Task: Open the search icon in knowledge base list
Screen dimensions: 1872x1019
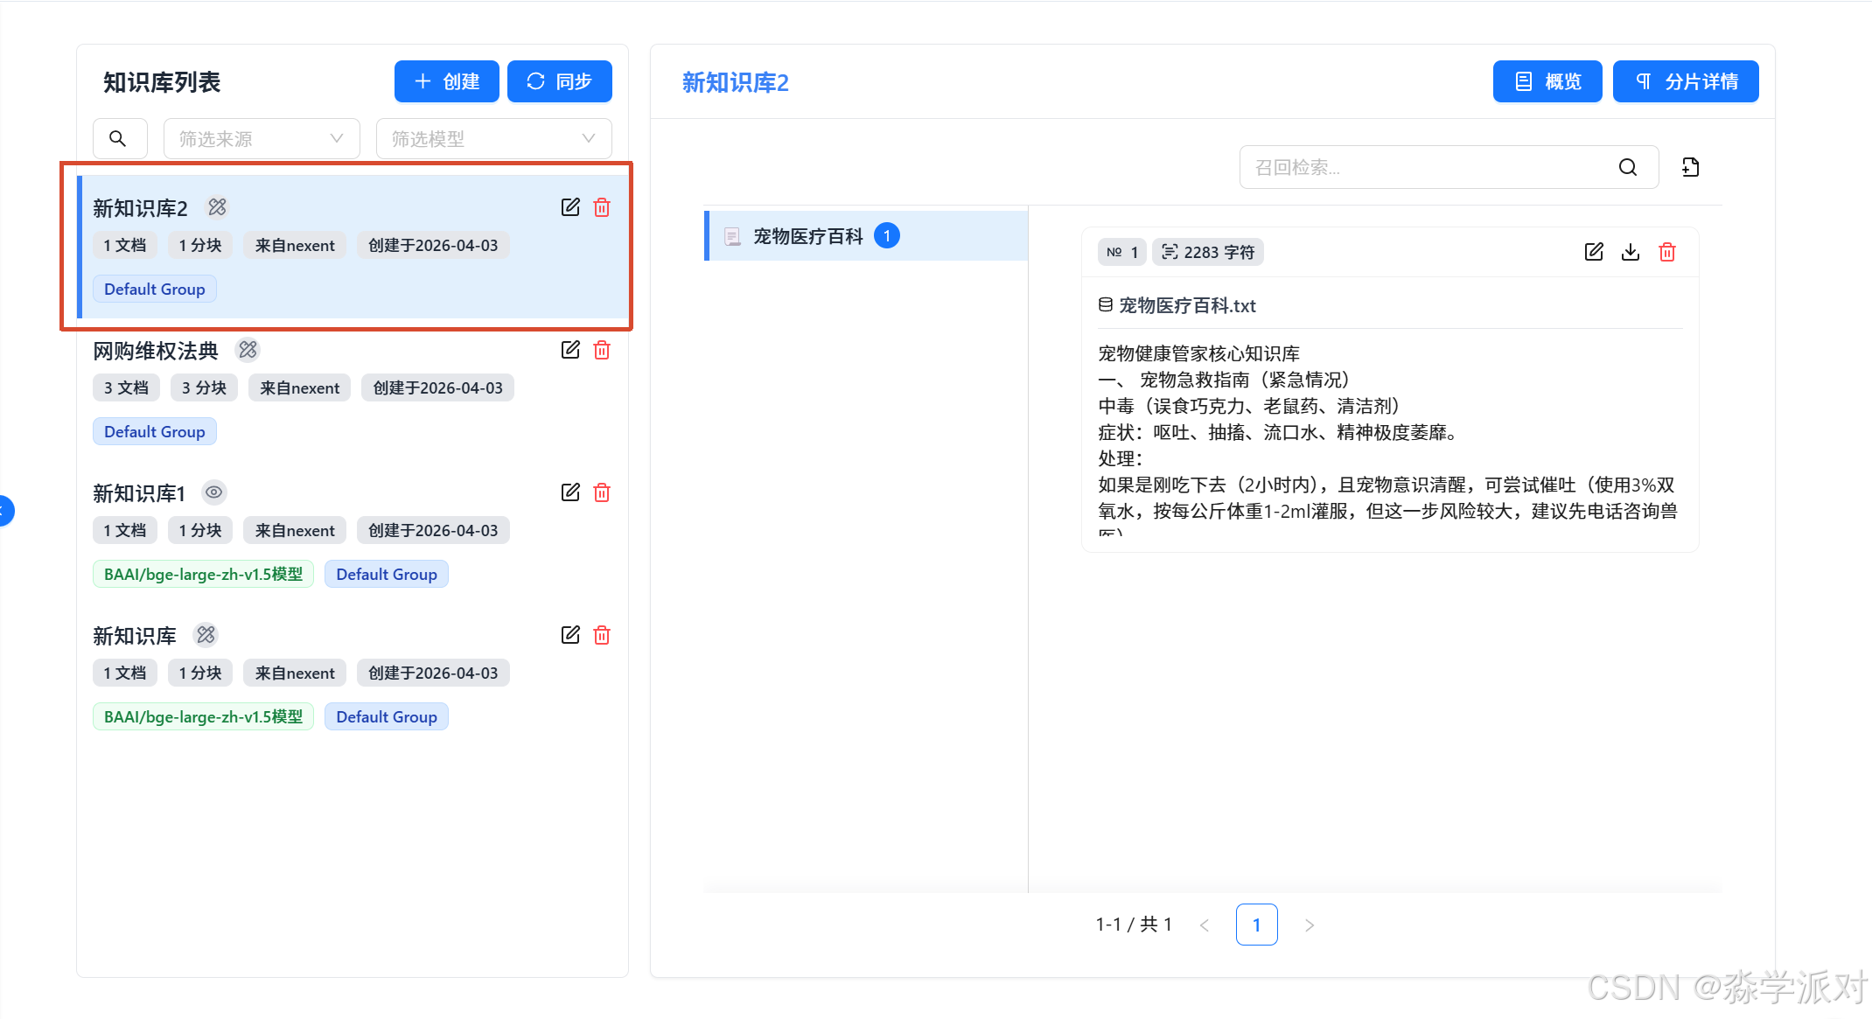Action: pos(120,137)
